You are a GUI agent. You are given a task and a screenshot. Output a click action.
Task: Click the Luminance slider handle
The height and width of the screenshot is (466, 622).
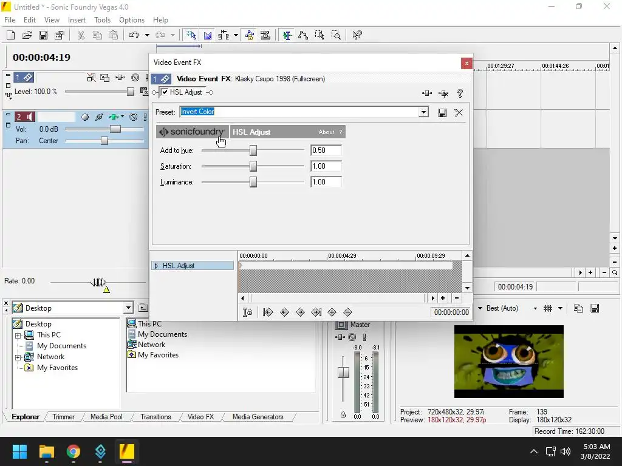pos(253,182)
